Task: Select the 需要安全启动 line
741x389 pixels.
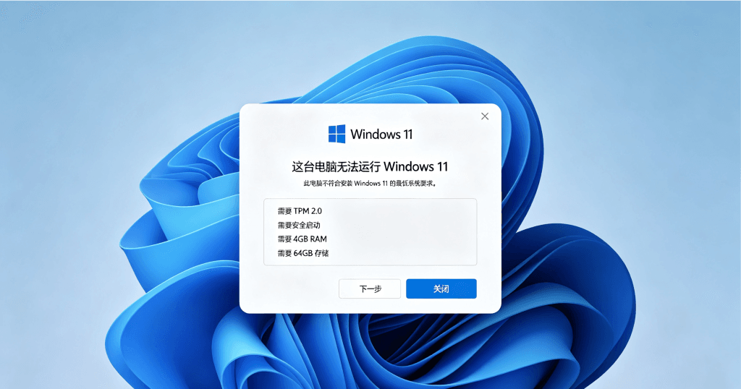Action: (x=299, y=225)
